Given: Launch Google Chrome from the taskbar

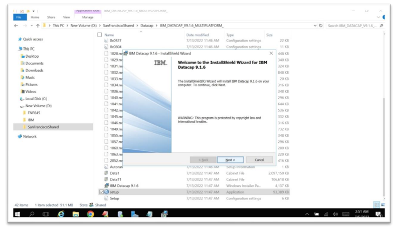Looking at the screenshot, I should point(90,214).
